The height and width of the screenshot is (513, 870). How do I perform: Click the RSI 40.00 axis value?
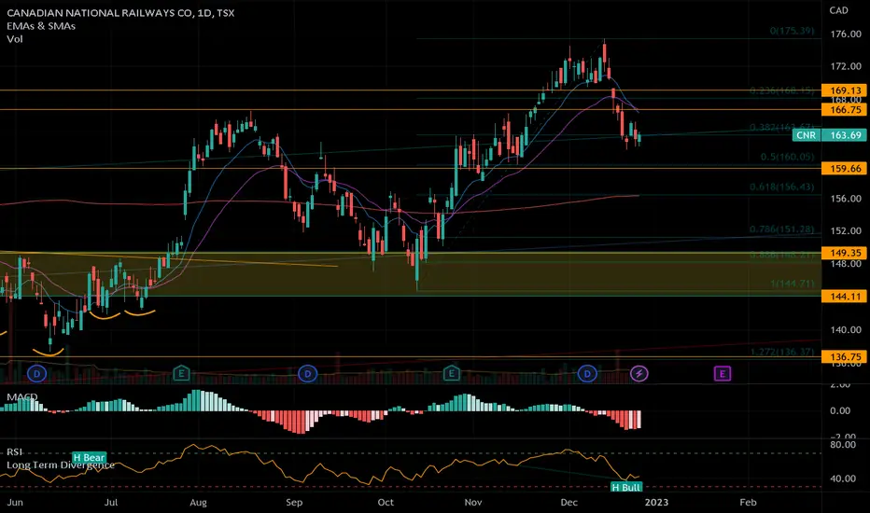pos(843,478)
